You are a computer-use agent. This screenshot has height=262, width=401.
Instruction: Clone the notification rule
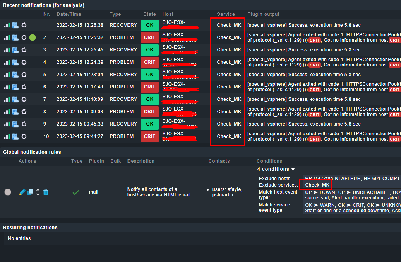click(x=30, y=192)
